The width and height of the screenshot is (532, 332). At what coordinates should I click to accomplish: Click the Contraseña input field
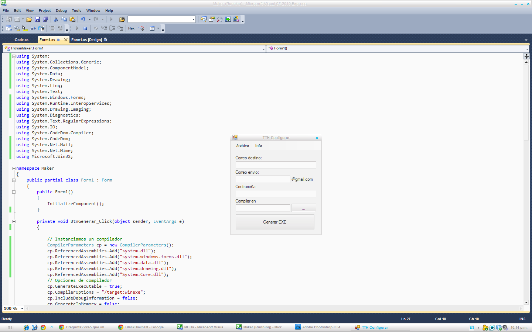pos(276,194)
